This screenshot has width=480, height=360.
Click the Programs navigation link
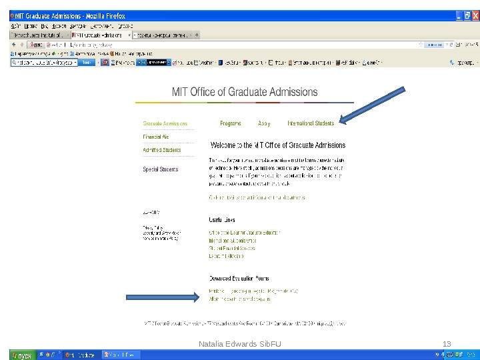point(231,123)
